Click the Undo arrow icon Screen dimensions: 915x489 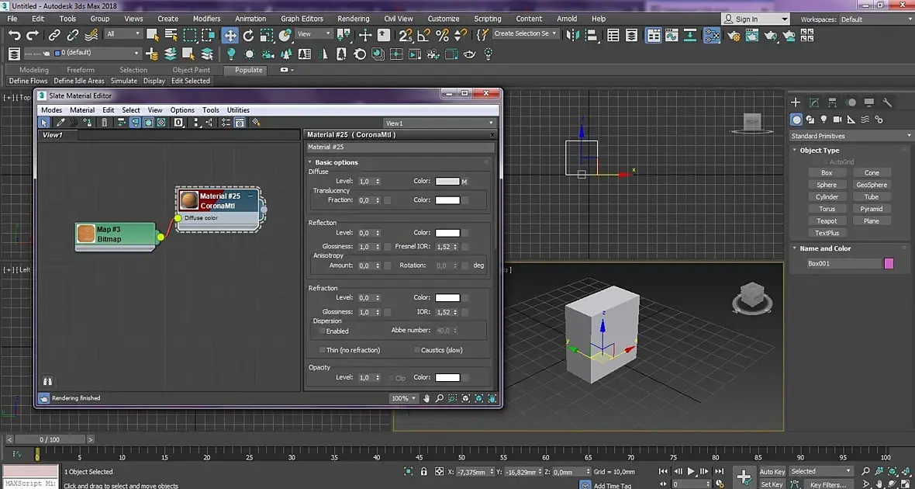point(14,35)
